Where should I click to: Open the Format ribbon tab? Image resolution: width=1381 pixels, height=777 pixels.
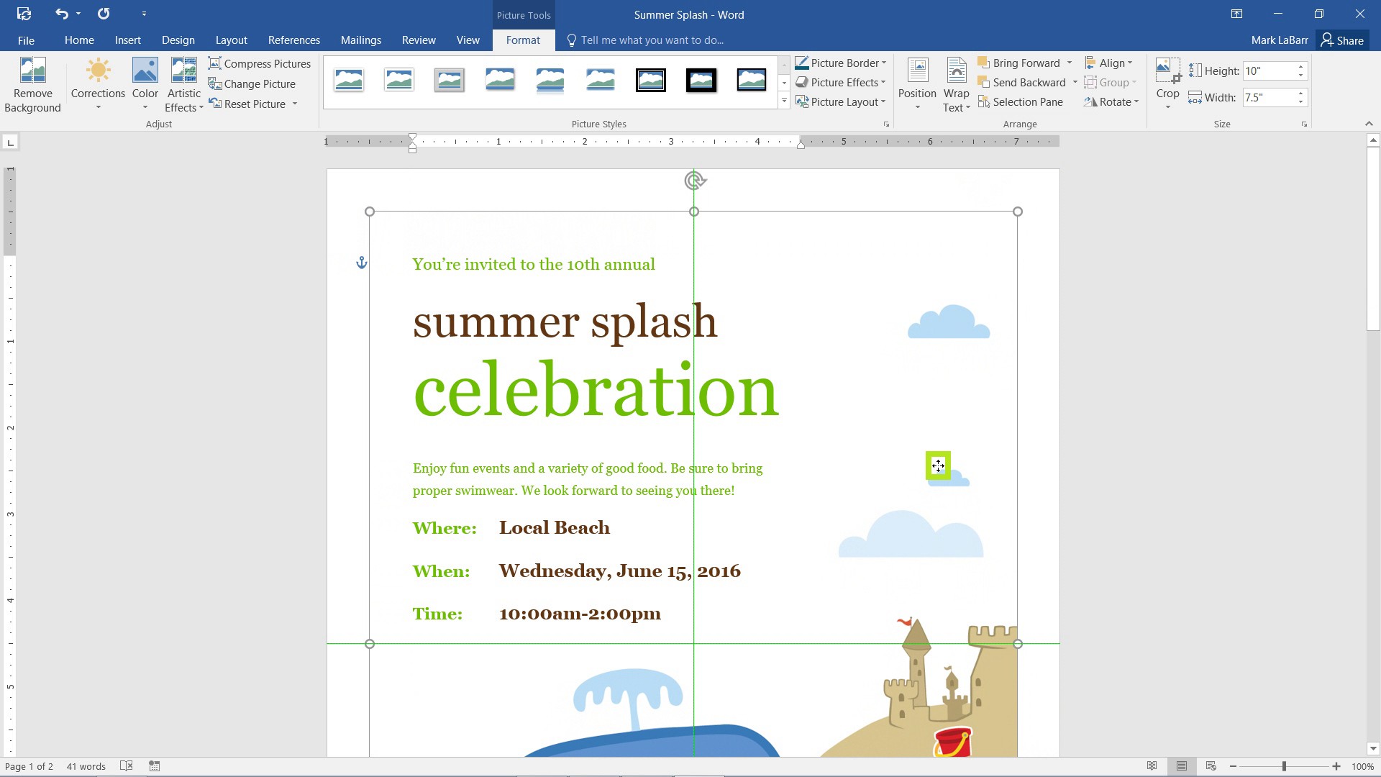pyautogui.click(x=523, y=40)
